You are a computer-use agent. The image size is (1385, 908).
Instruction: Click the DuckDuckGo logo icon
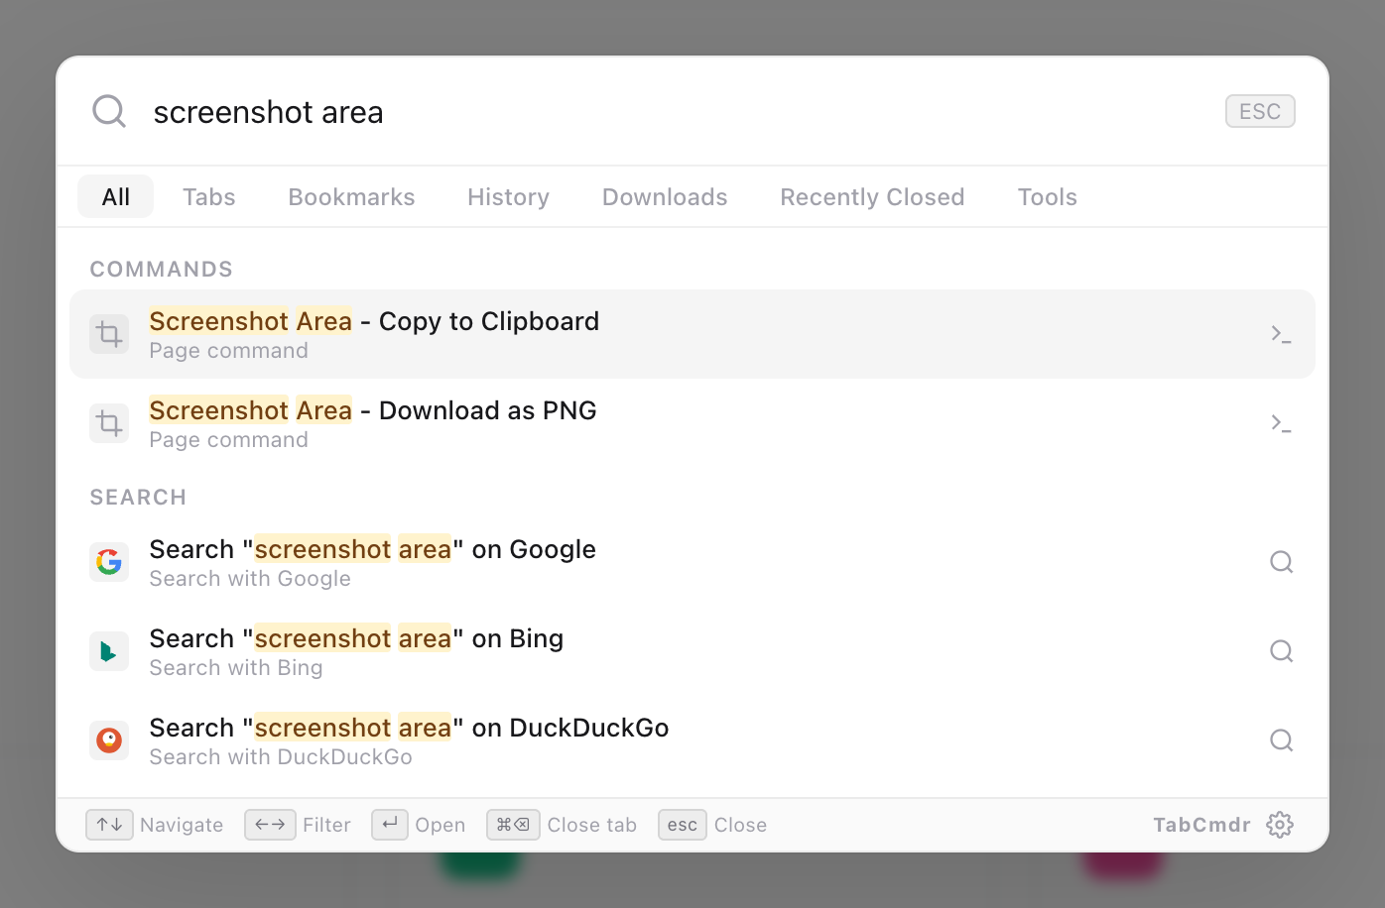click(x=109, y=740)
